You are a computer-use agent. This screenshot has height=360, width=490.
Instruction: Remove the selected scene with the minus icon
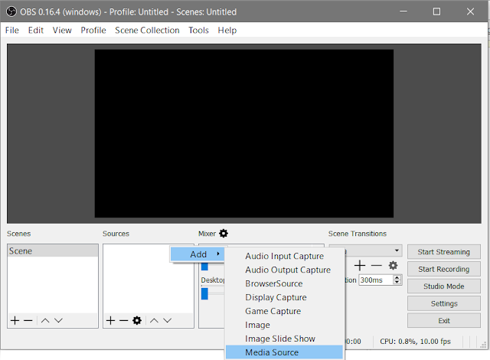[x=28, y=320]
